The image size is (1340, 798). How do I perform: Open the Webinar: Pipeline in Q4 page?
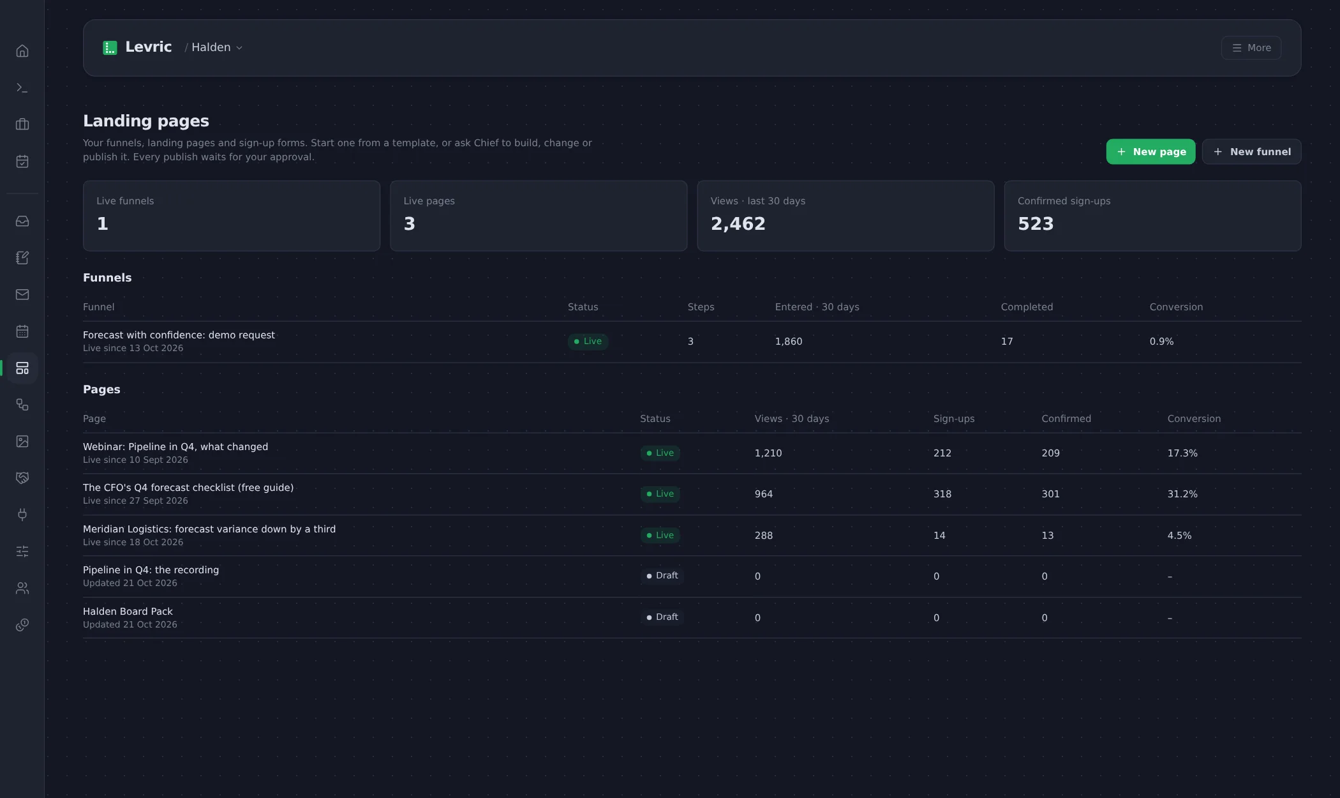click(x=692, y=453)
